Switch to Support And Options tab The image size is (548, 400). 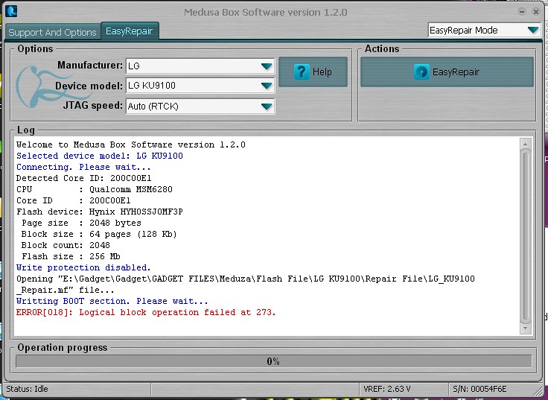[x=52, y=32]
